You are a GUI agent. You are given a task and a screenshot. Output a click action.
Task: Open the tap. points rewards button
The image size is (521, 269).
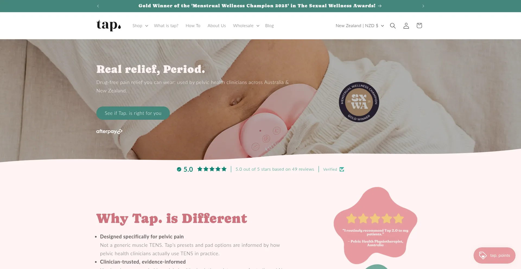click(494, 255)
